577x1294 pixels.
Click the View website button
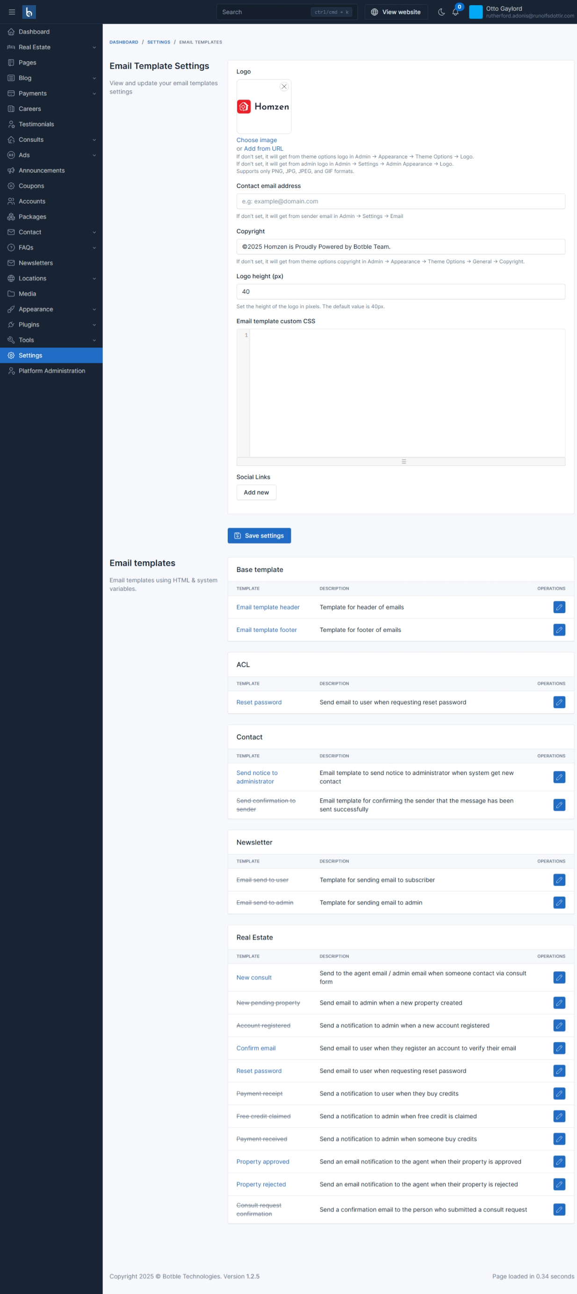tap(396, 12)
